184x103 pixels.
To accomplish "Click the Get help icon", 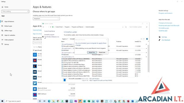I will [x=160, y=37].
